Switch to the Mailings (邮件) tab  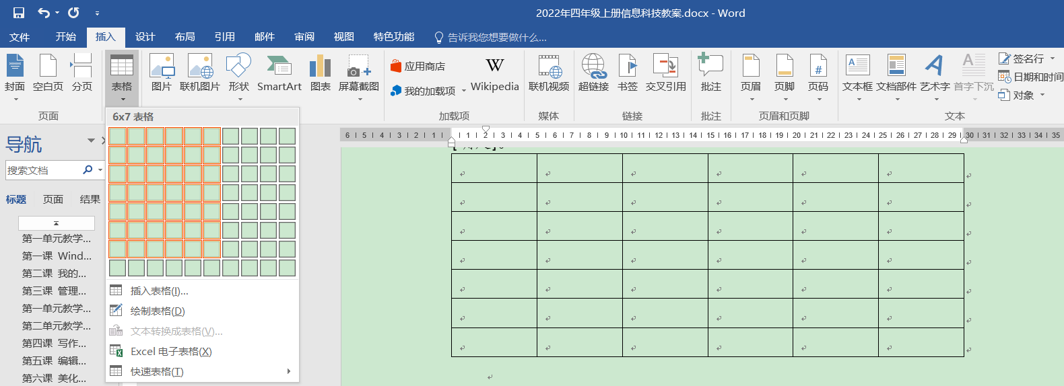[265, 37]
